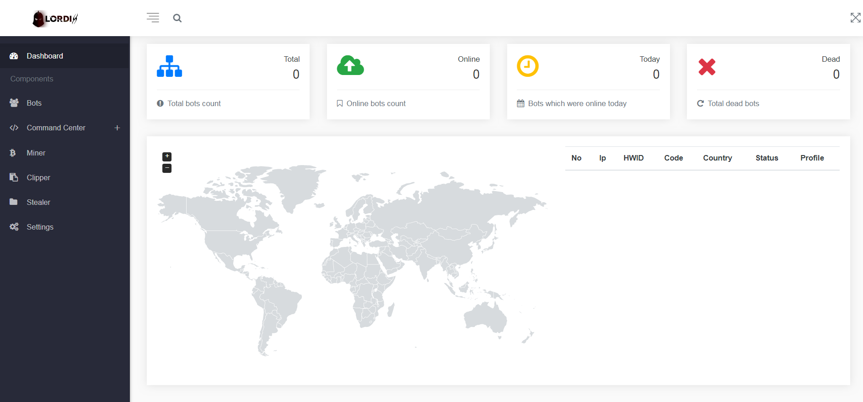This screenshot has height=402, width=863.
Task: Click the 'Total dead bots' text
Action: tap(734, 103)
